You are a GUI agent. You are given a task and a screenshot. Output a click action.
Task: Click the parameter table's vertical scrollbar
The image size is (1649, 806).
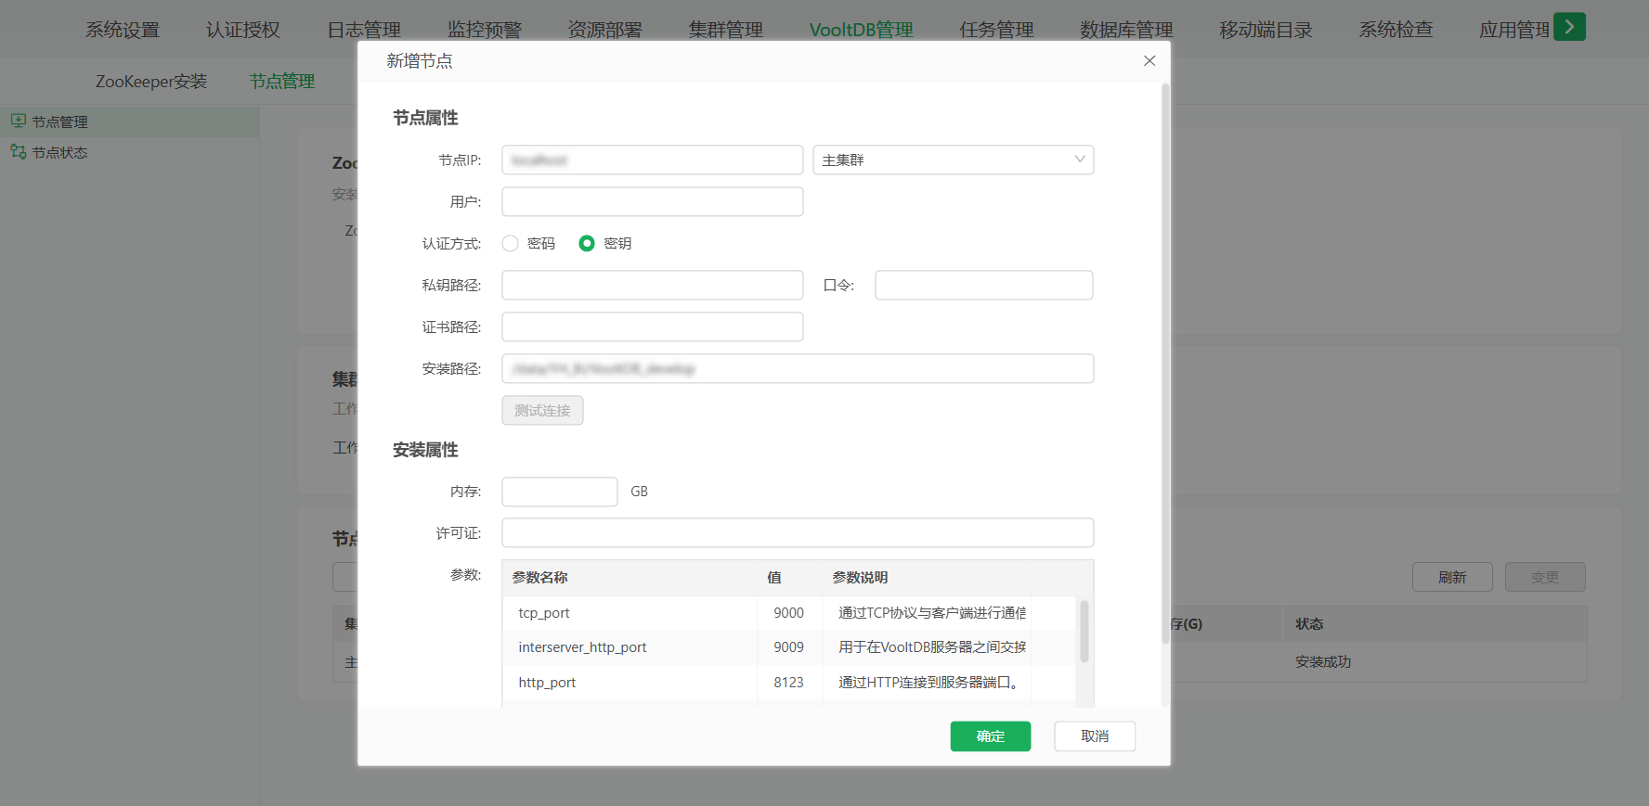(x=1084, y=631)
